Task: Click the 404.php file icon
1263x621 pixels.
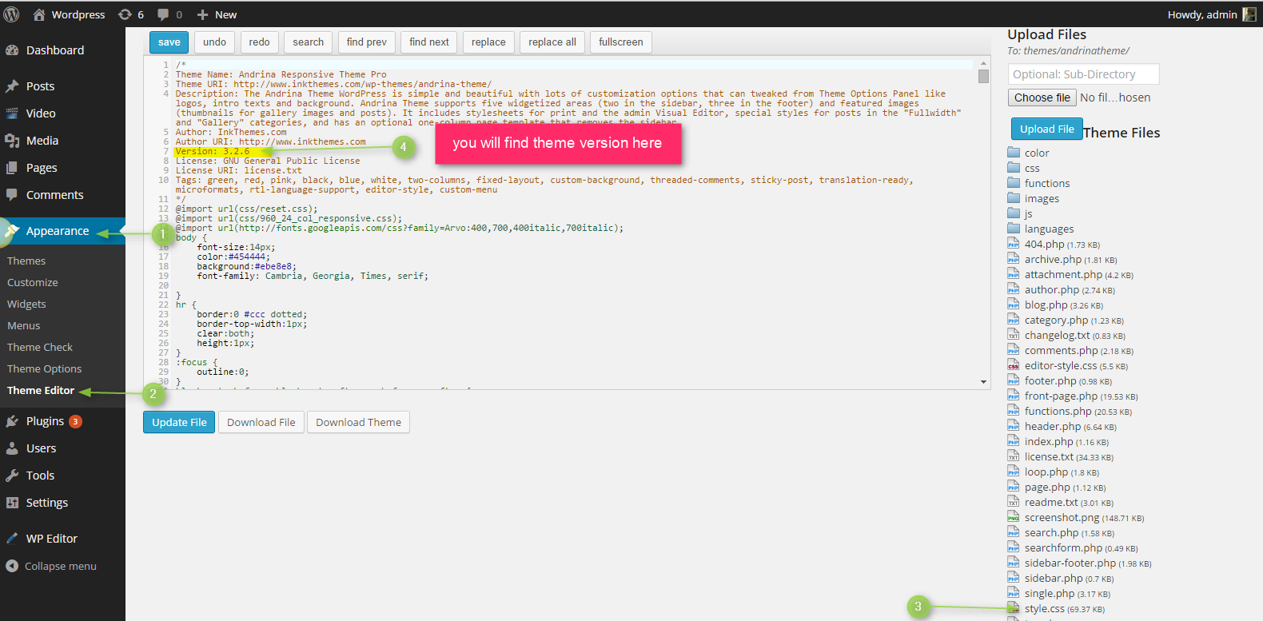Action: pyautogui.click(x=1014, y=244)
